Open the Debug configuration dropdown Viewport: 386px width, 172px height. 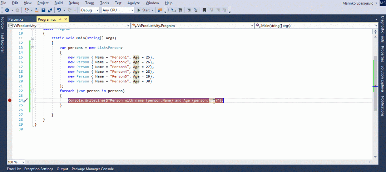[90, 10]
